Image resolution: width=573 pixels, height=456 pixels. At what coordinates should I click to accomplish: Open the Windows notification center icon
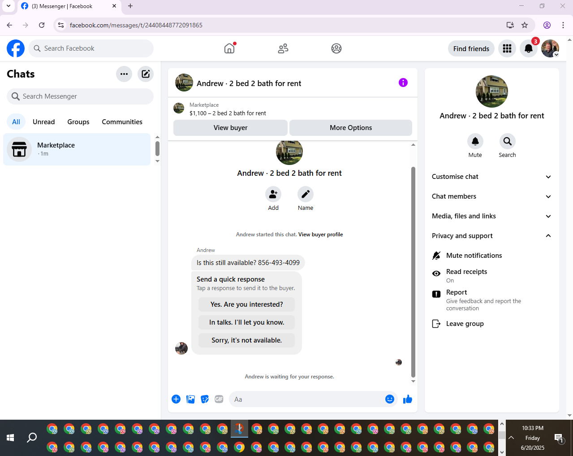[559, 438]
